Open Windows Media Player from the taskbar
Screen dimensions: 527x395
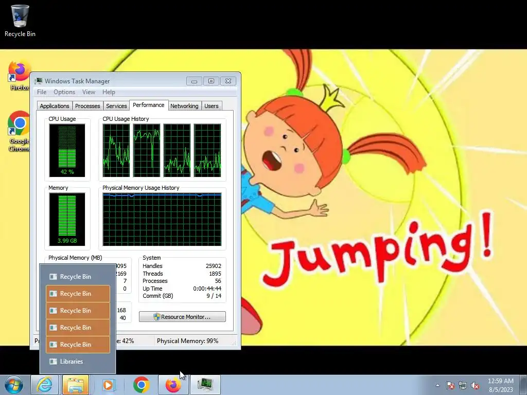pyautogui.click(x=108, y=385)
